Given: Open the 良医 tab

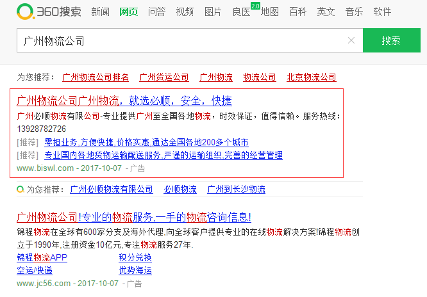Looking at the screenshot, I should pos(241,12).
